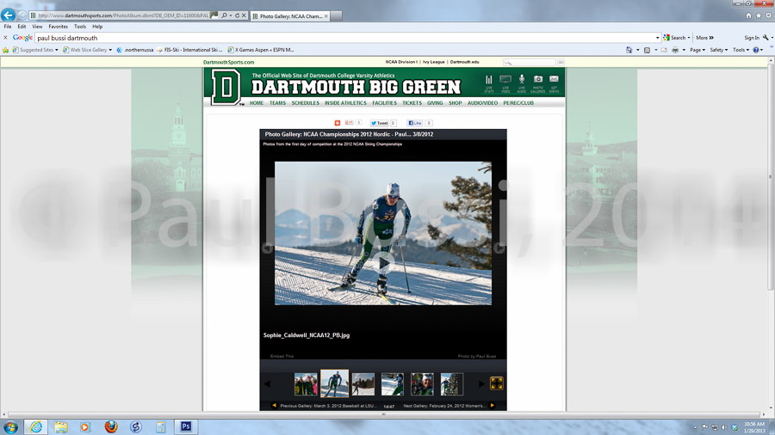Open the Page dropdown in command bar
This screenshot has height=435, width=775.
[697, 50]
